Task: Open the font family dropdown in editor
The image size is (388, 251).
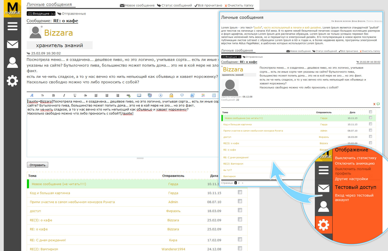Action: (x=32, y=95)
